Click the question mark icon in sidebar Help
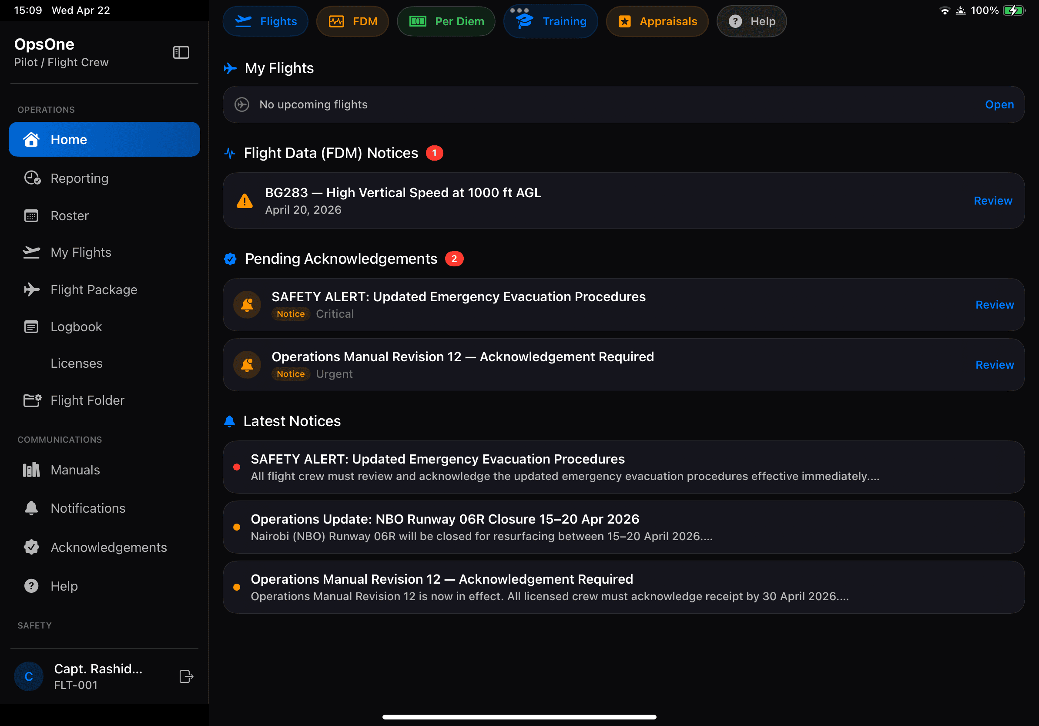 click(31, 586)
